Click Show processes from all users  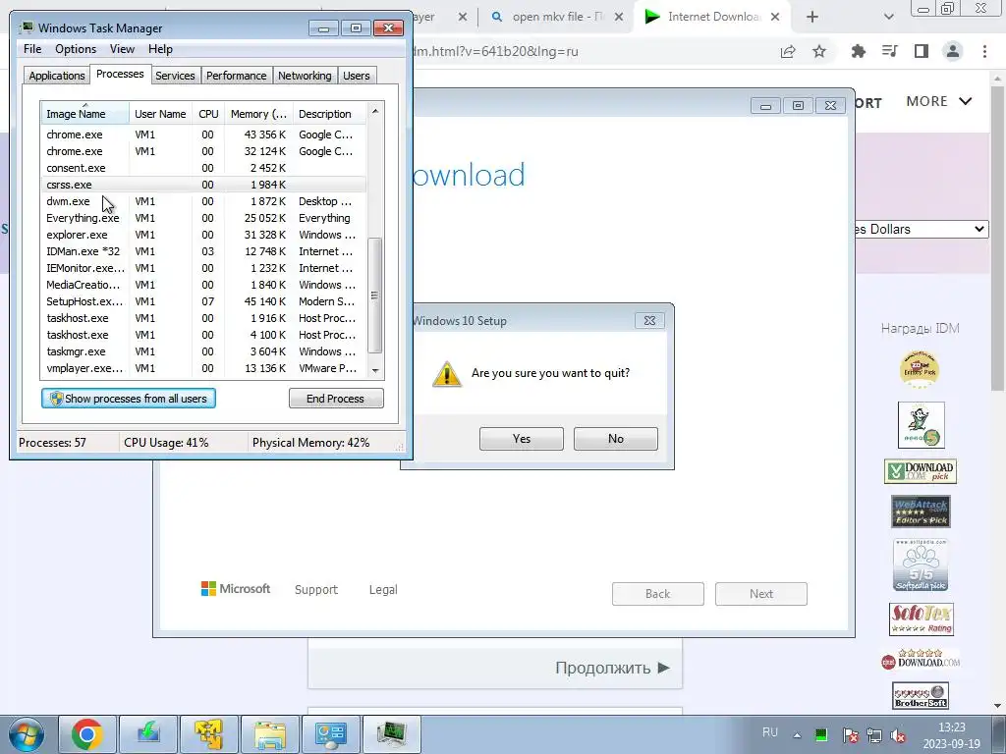pyautogui.click(x=129, y=399)
